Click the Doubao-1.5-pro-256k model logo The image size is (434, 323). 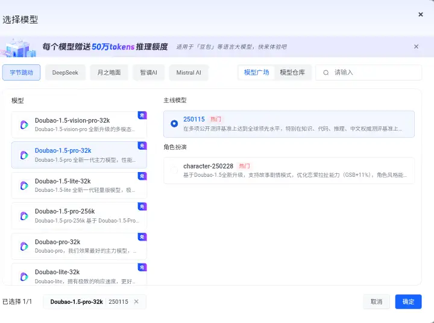coord(24,216)
